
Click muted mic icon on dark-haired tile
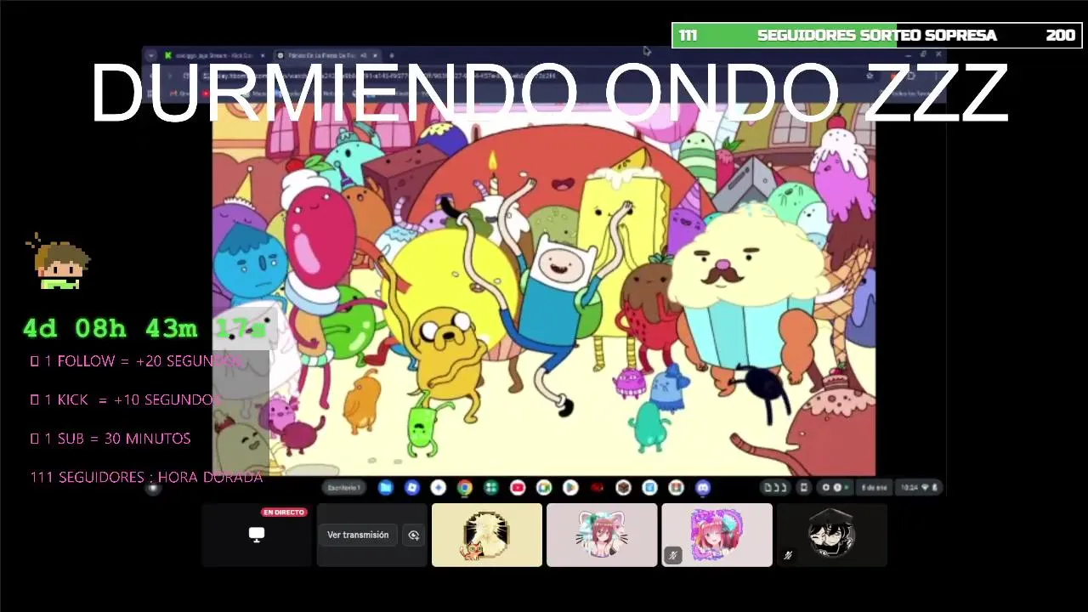788,555
